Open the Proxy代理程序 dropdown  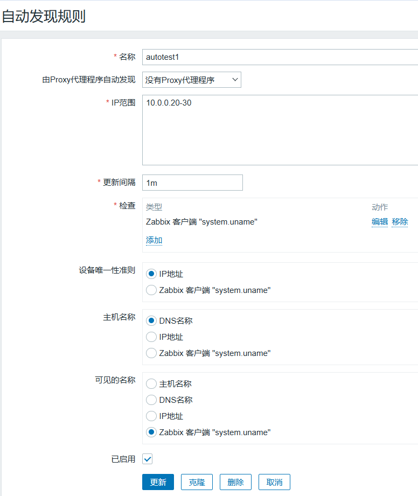[191, 80]
